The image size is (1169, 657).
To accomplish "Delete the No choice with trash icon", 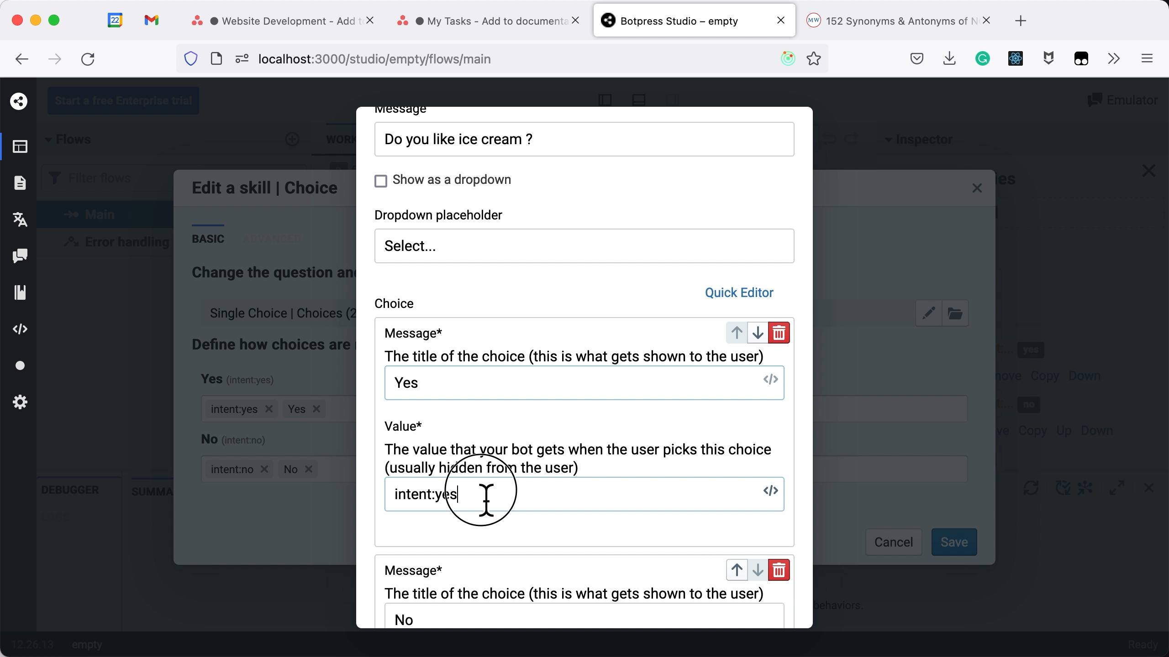I will pos(779,570).
